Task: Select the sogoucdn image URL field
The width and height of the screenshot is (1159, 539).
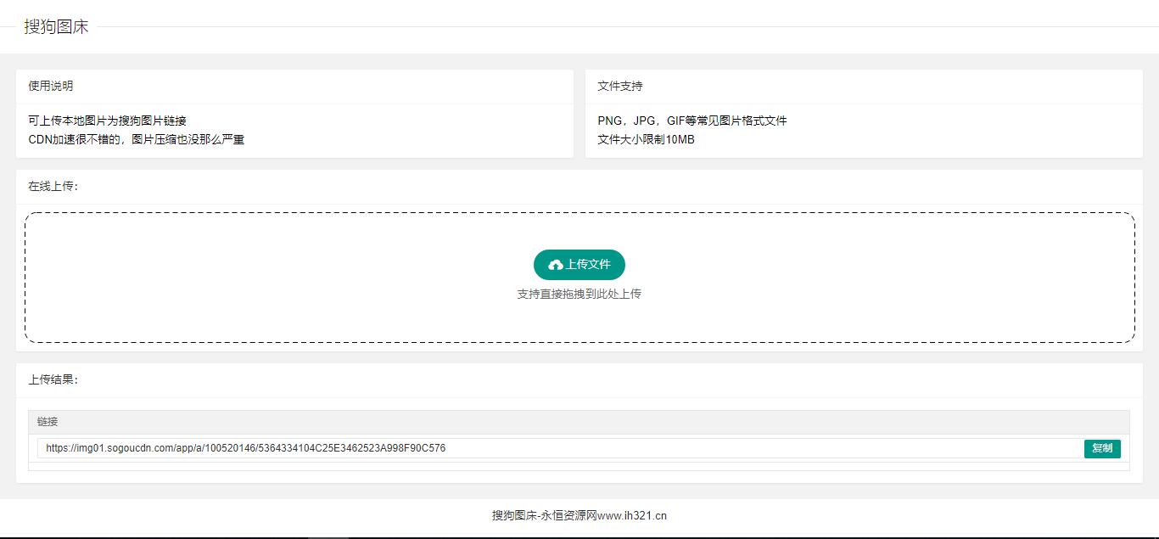Action: point(560,448)
